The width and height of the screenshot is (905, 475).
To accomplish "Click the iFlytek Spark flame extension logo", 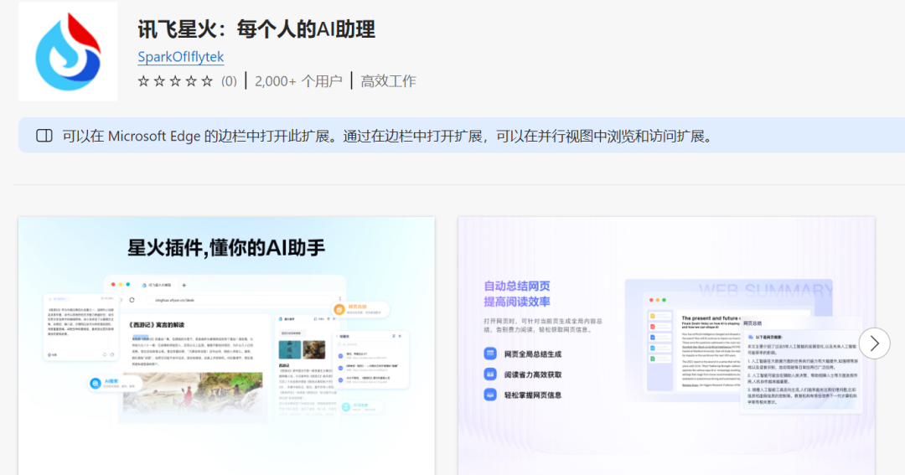I will coord(68,52).
